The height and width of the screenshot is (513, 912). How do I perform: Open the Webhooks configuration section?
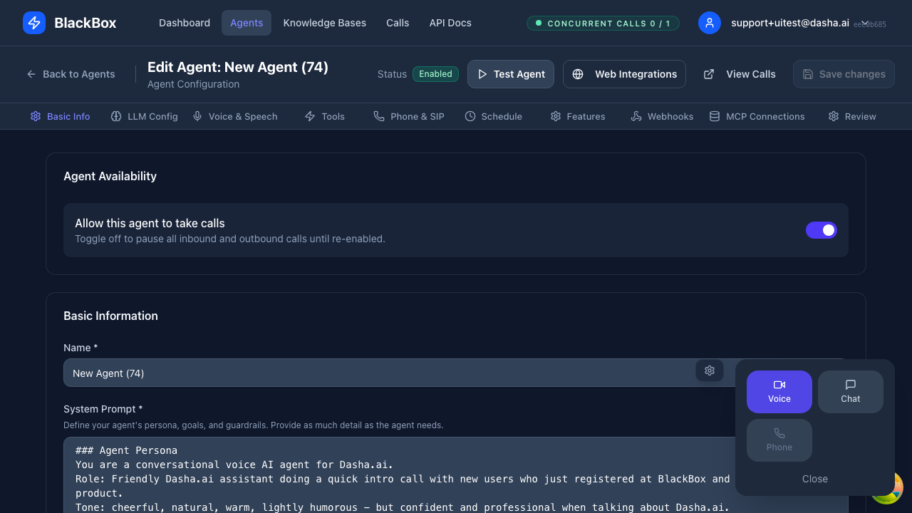click(x=661, y=116)
